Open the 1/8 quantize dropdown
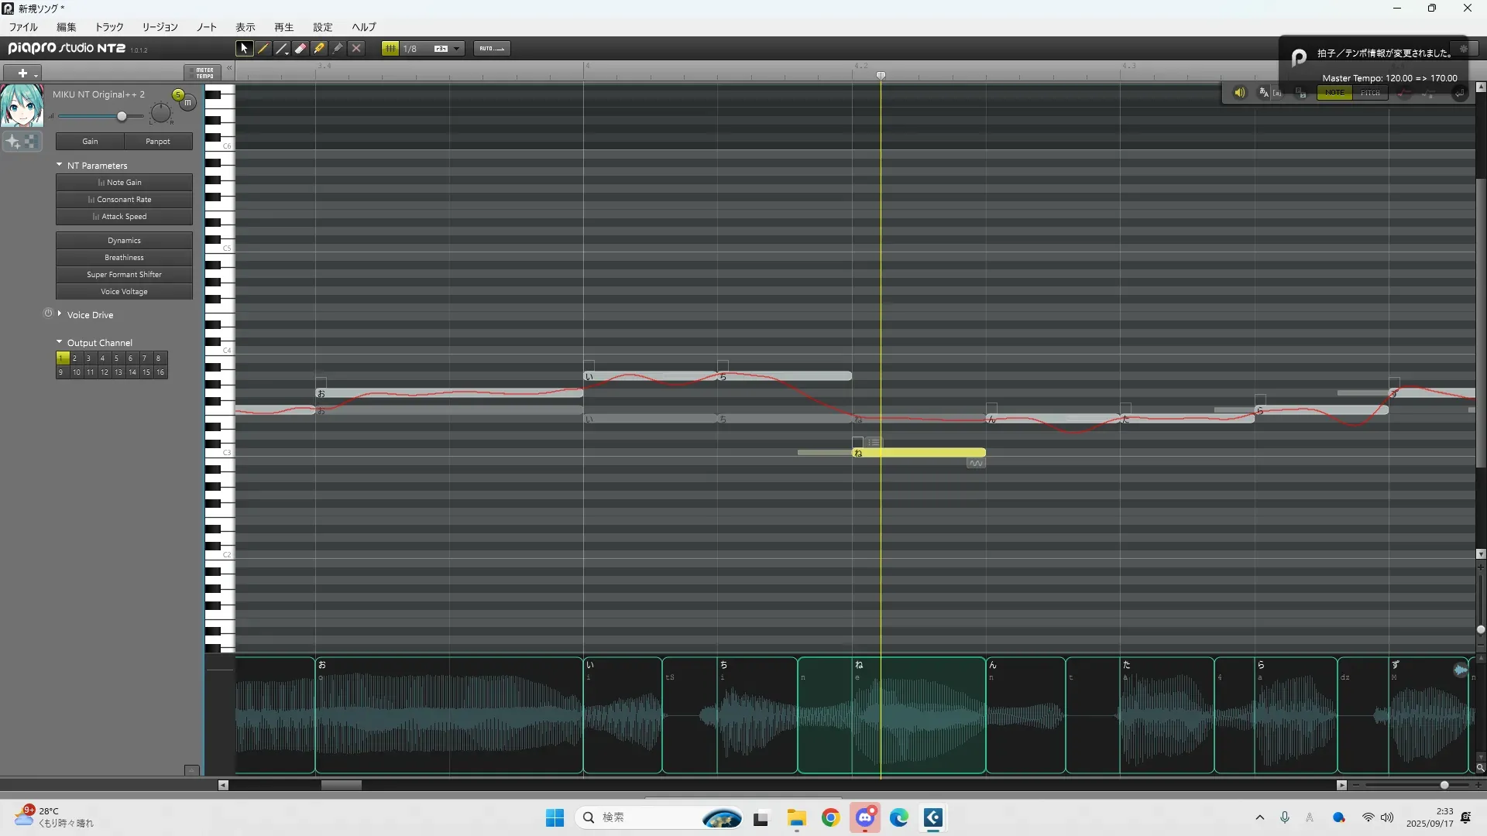 pos(457,49)
